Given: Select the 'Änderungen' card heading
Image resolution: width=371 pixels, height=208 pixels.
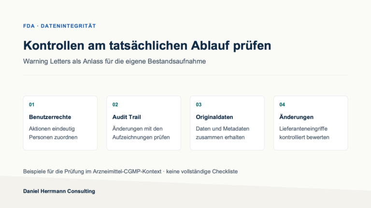Looking at the screenshot, I should (296, 117).
